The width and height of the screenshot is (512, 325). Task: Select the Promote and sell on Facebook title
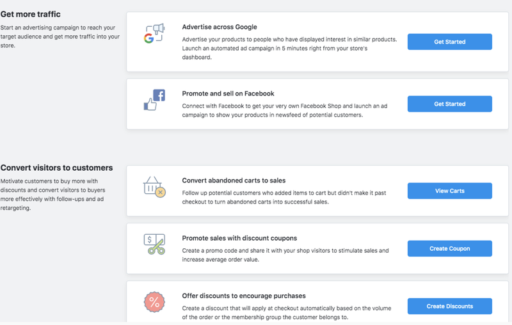(228, 93)
